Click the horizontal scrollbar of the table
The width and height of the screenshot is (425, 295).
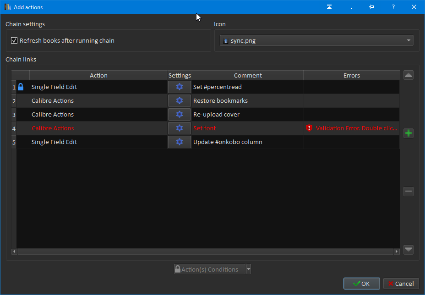pyautogui.click(x=205, y=251)
